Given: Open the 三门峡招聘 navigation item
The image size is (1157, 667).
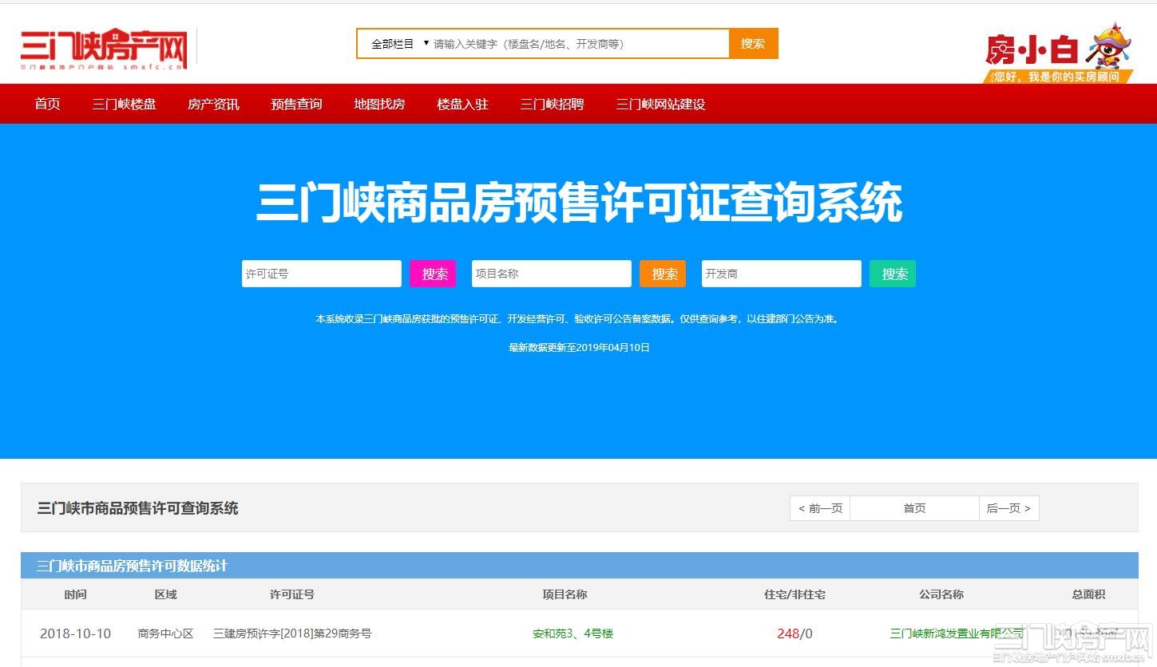Looking at the screenshot, I should 552,104.
